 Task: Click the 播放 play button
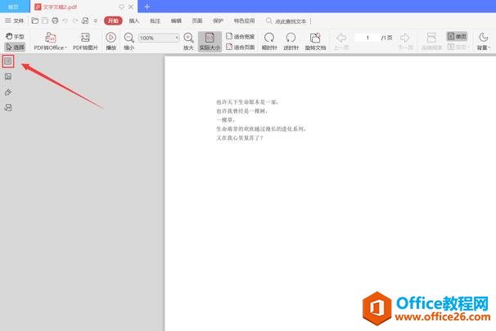pyautogui.click(x=111, y=41)
